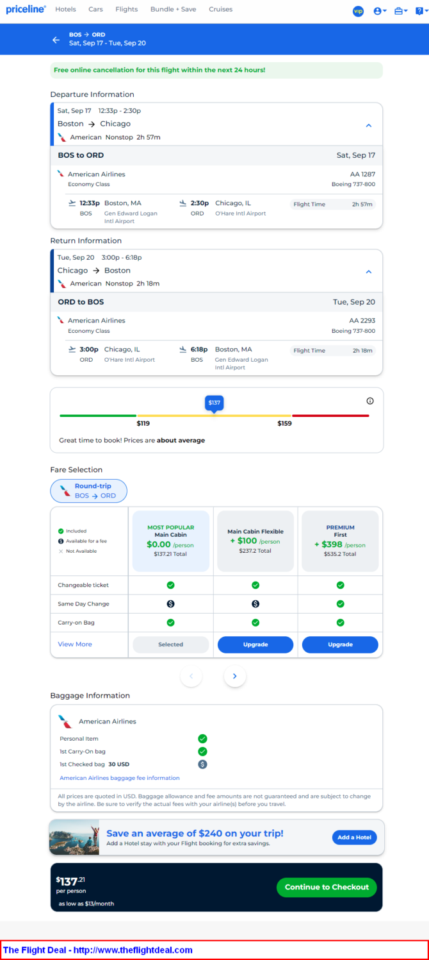The height and width of the screenshot is (960, 429).
Task: Click the $137 price marker on gauge
Action: click(x=214, y=403)
